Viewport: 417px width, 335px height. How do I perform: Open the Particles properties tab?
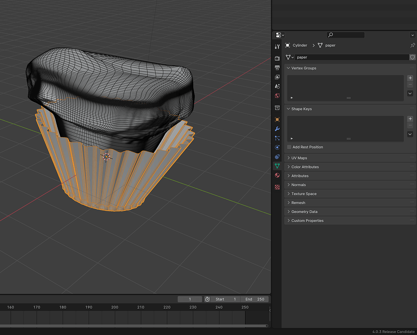(x=277, y=138)
